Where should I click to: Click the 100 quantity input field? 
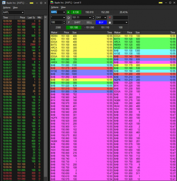(x=57, y=22)
